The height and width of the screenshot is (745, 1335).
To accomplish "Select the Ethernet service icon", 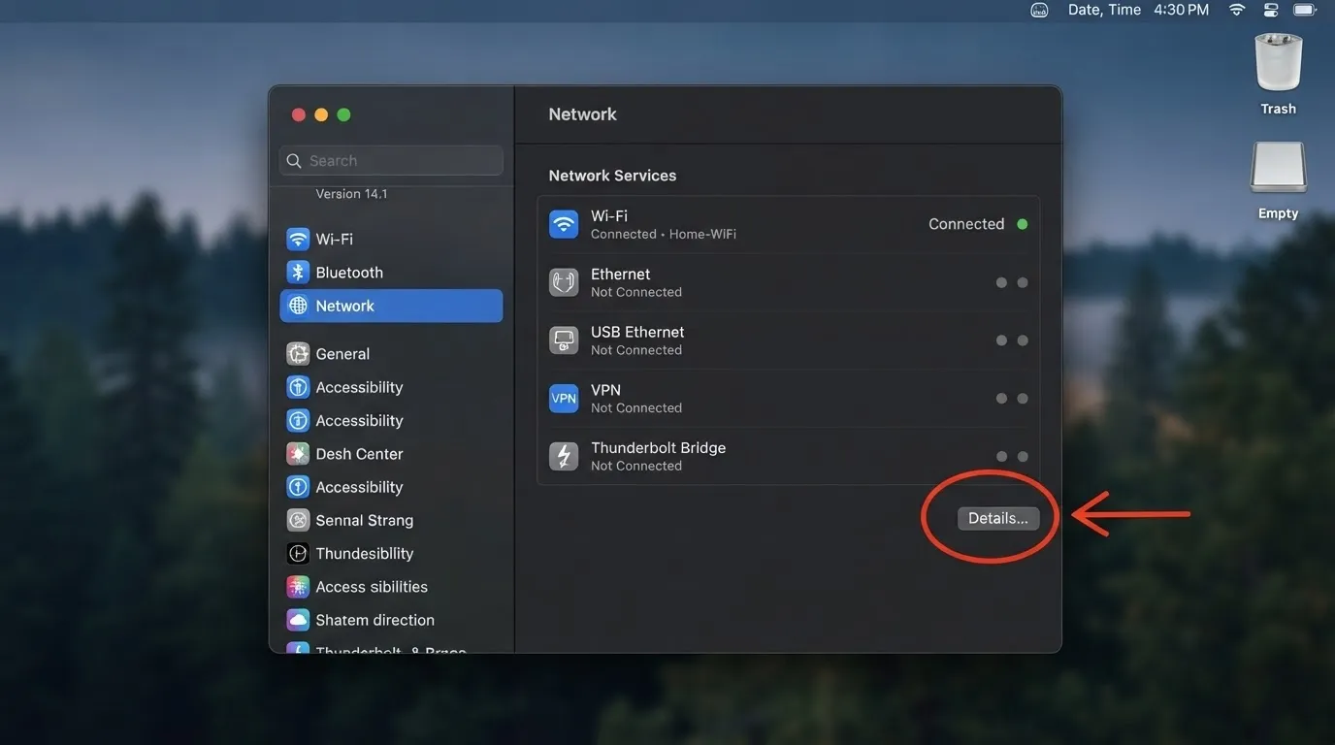I will click(x=564, y=282).
